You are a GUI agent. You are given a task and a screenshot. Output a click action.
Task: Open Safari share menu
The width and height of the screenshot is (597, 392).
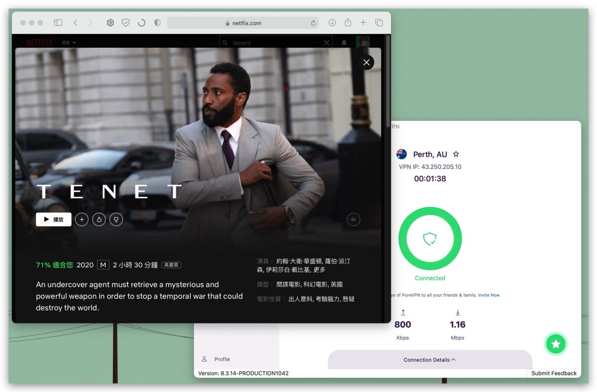tap(348, 22)
